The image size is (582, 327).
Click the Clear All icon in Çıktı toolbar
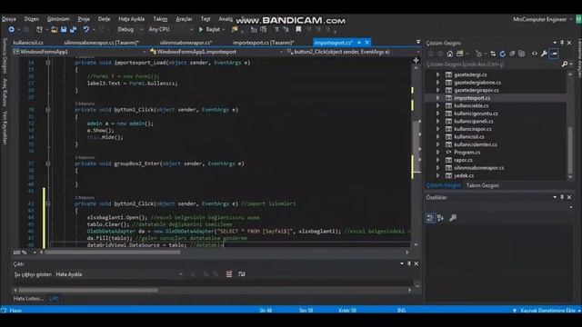pos(229,274)
